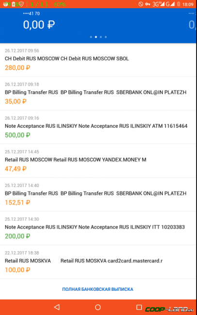Open the 200,00 ₽ ITT 10203383 deposit
The image size is (197, 315).
coord(98,228)
